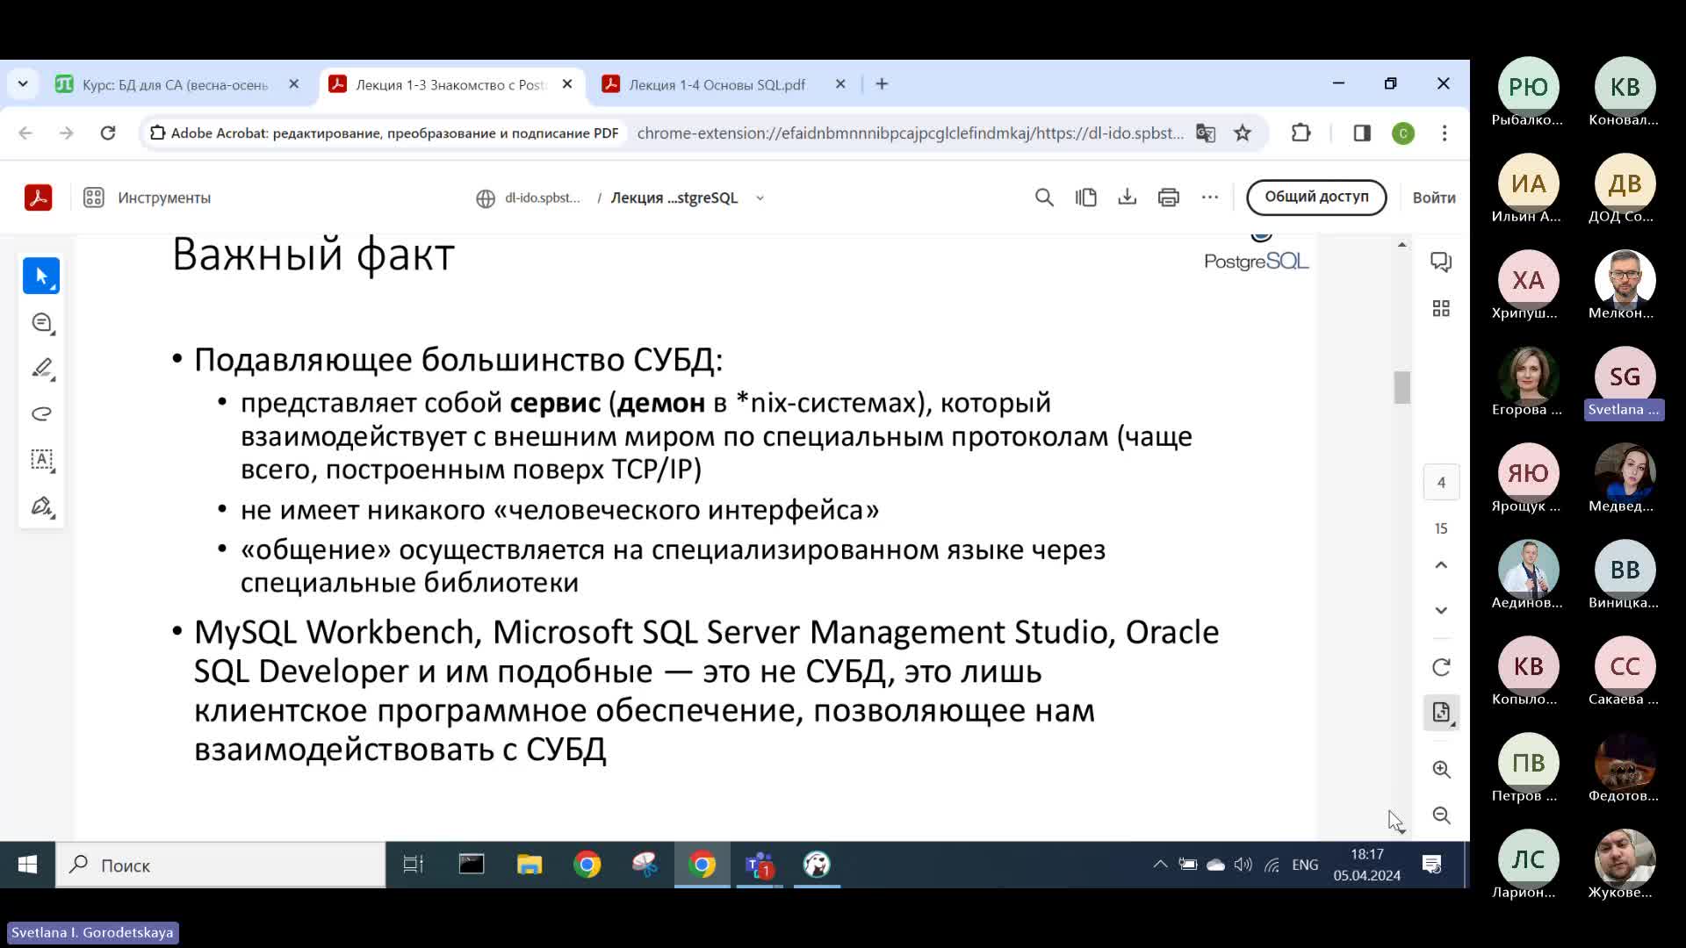The image size is (1686, 948).
Task: Close the Лекция 1-4 Основы SQL tab
Action: click(840, 84)
